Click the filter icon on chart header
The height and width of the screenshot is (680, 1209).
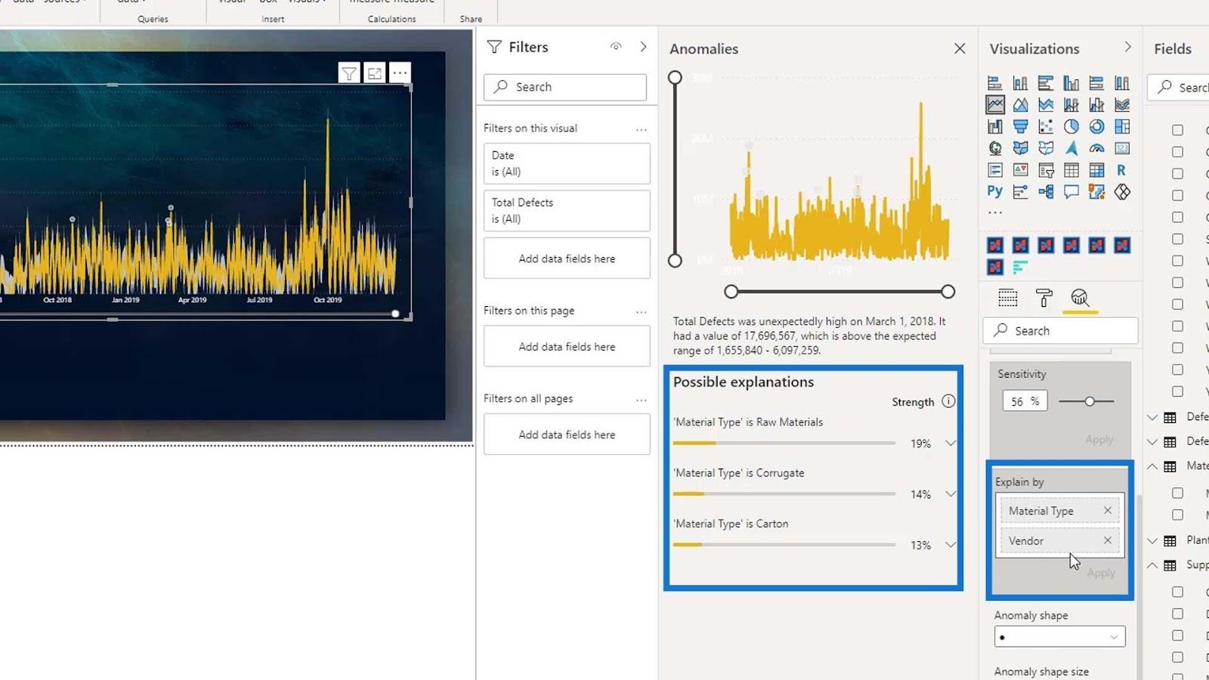[x=349, y=73]
